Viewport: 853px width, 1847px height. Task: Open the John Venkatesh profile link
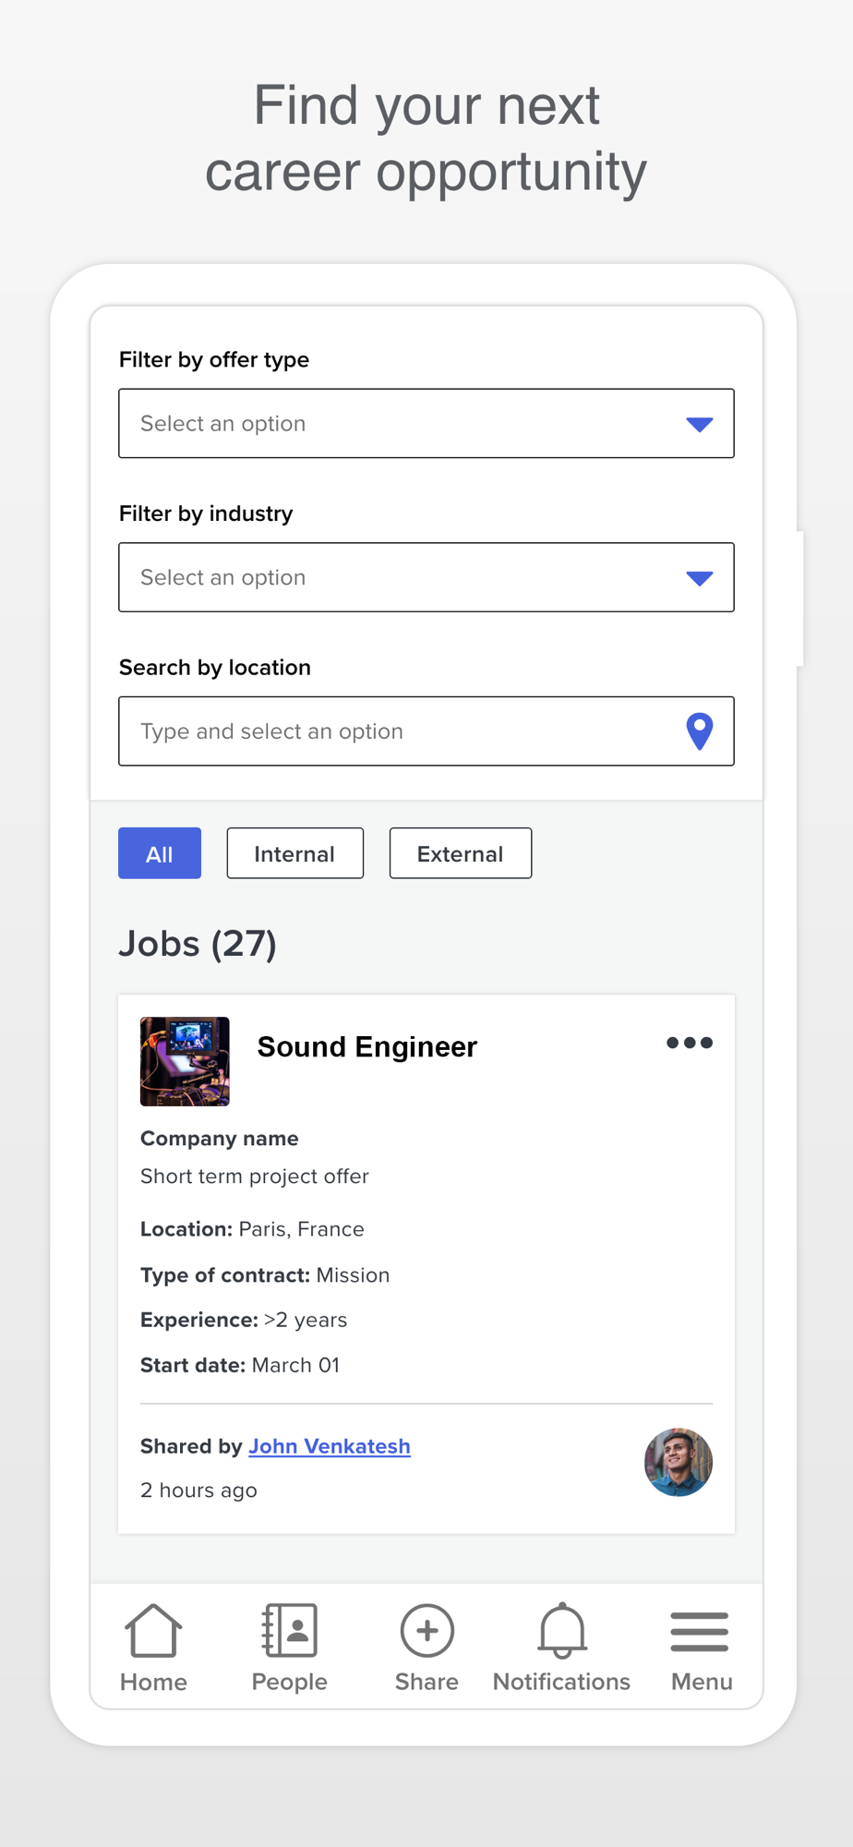(x=330, y=1446)
